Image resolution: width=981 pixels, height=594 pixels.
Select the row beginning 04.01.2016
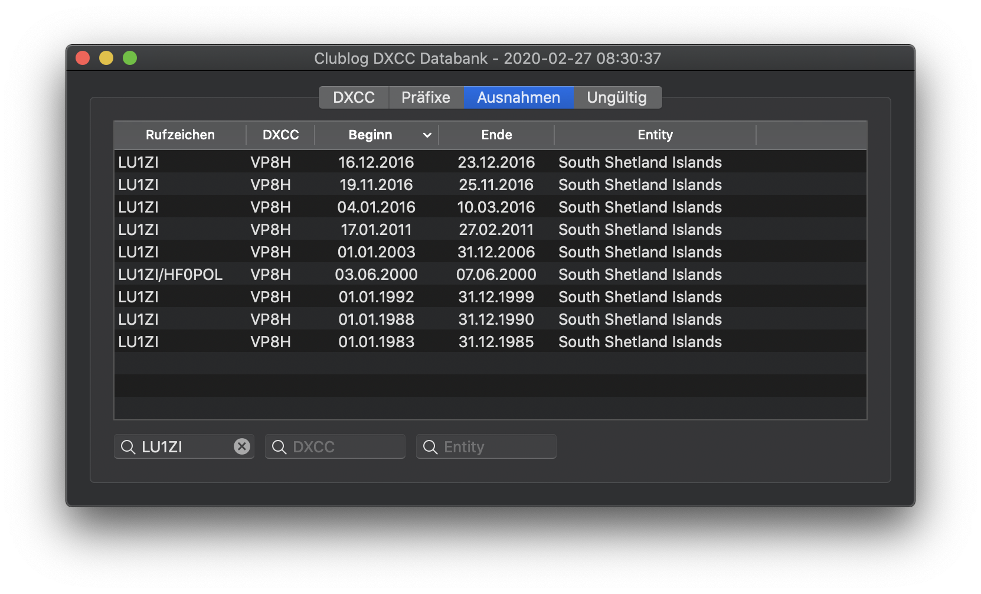coord(490,207)
